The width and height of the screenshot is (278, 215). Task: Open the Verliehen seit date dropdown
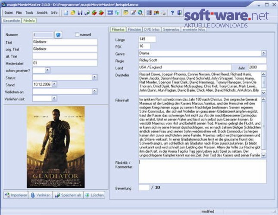pos(54,98)
